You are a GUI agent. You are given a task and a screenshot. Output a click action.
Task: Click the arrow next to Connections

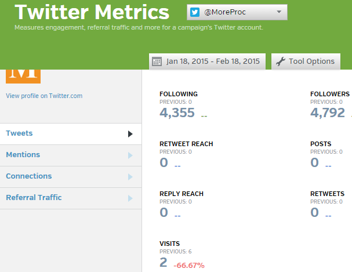[x=130, y=177]
